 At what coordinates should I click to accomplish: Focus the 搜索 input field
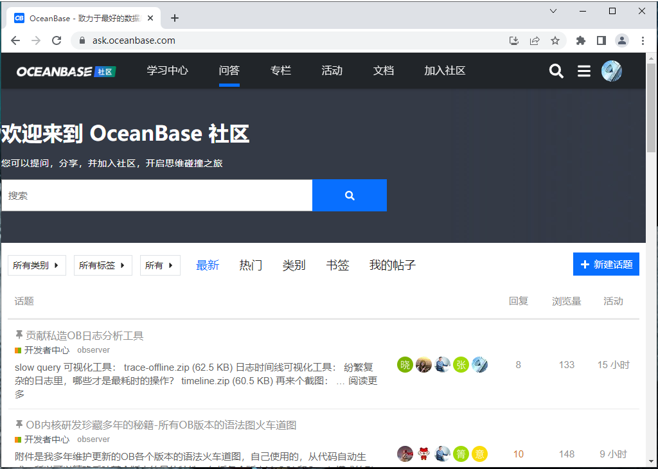coord(157,195)
